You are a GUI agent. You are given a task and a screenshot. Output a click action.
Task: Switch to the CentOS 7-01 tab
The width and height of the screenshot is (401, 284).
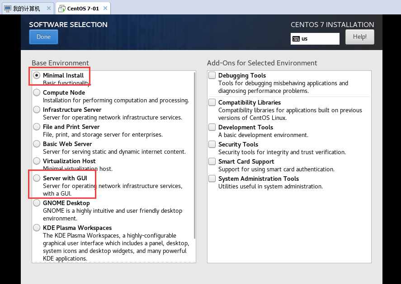point(83,9)
